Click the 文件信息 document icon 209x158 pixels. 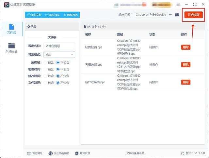[x=85, y=26]
